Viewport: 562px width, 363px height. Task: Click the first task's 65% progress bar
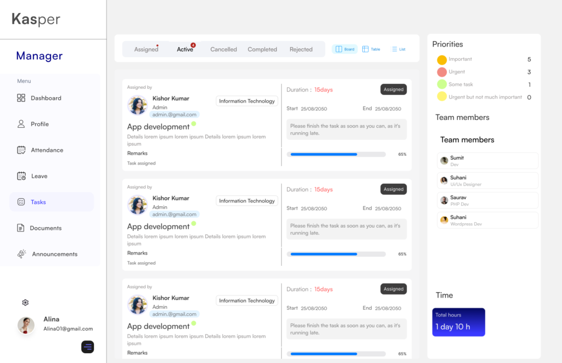(x=338, y=155)
